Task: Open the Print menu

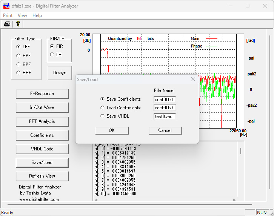Action: [8, 15]
